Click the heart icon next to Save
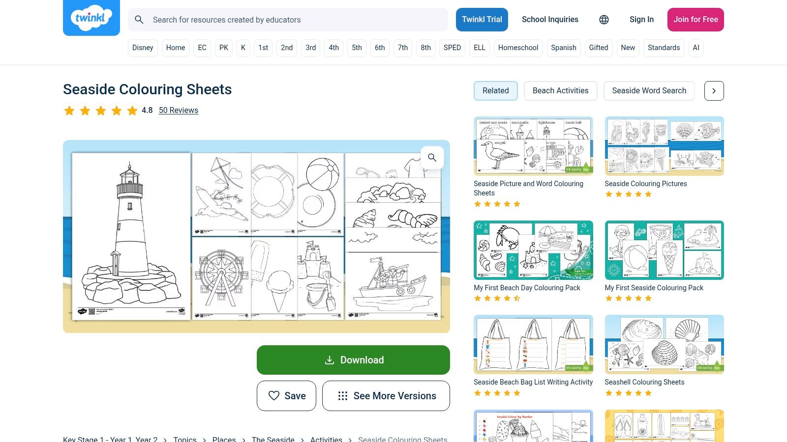 274,396
